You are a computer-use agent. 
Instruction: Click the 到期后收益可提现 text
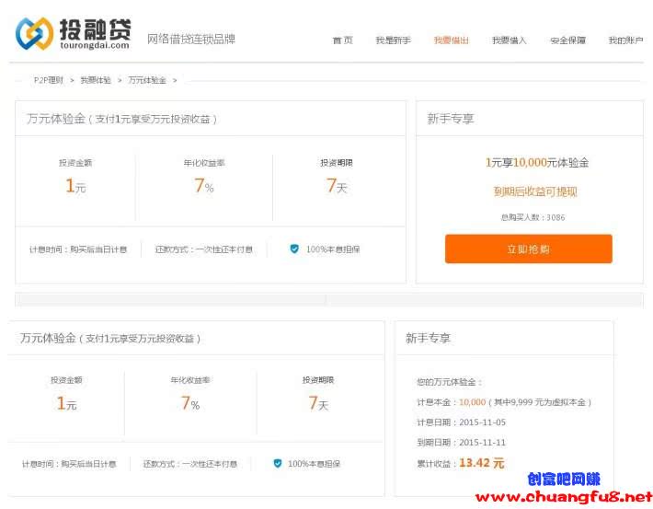(x=535, y=191)
